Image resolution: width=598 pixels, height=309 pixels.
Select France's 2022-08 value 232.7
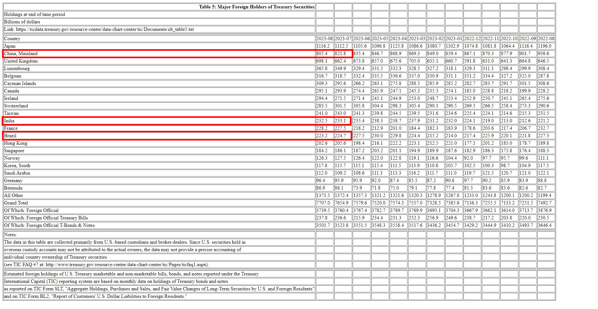546,128
